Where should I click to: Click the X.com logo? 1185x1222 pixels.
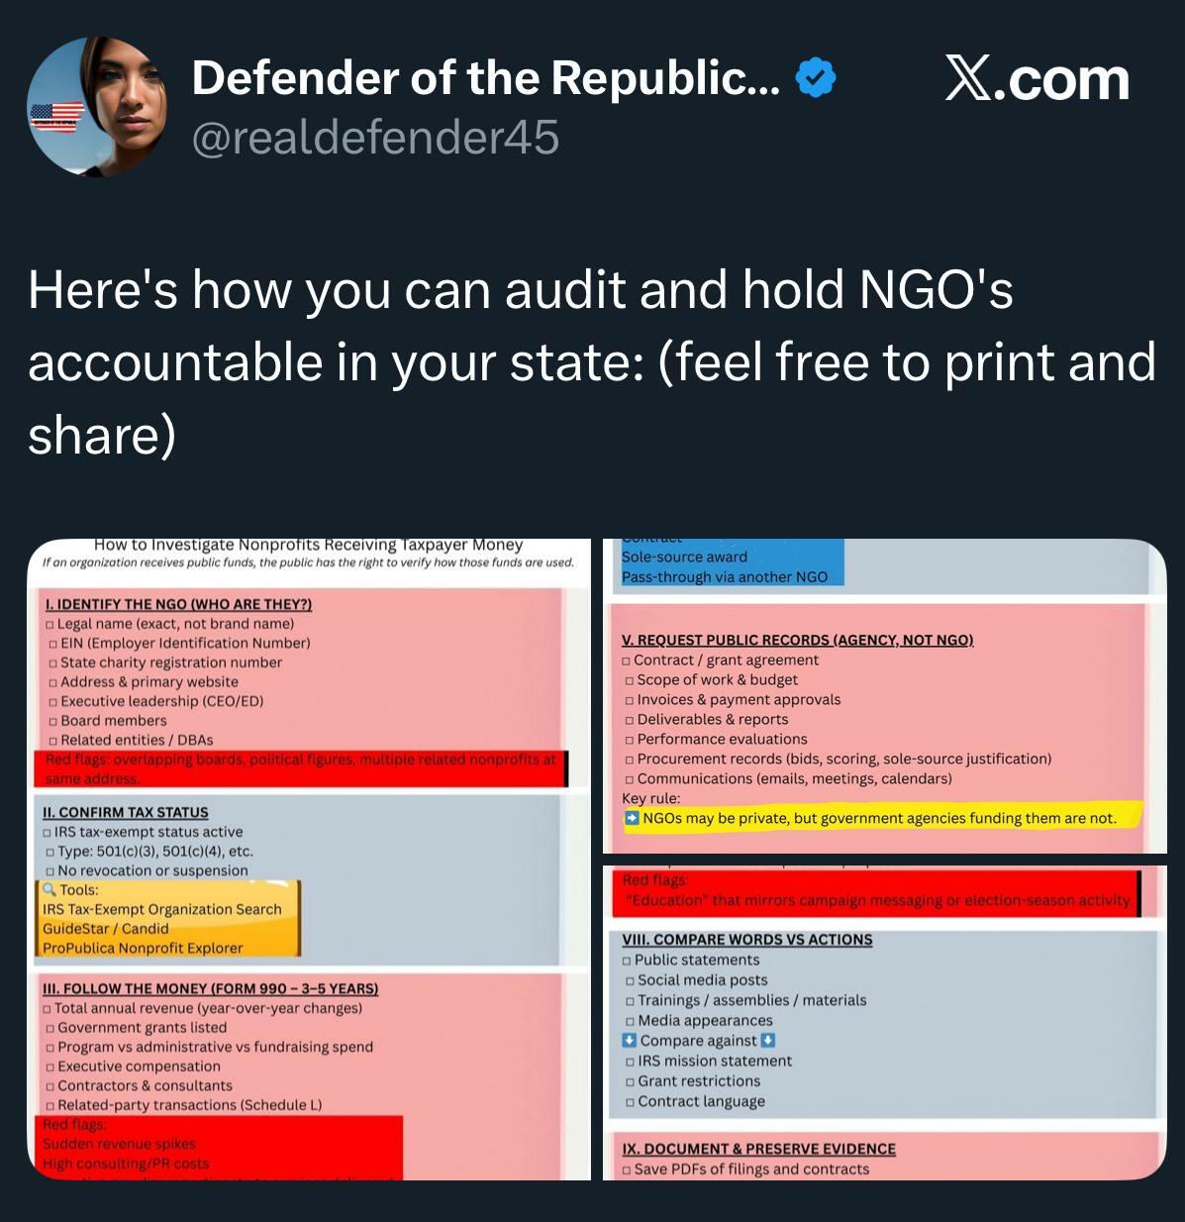pos(1037,79)
